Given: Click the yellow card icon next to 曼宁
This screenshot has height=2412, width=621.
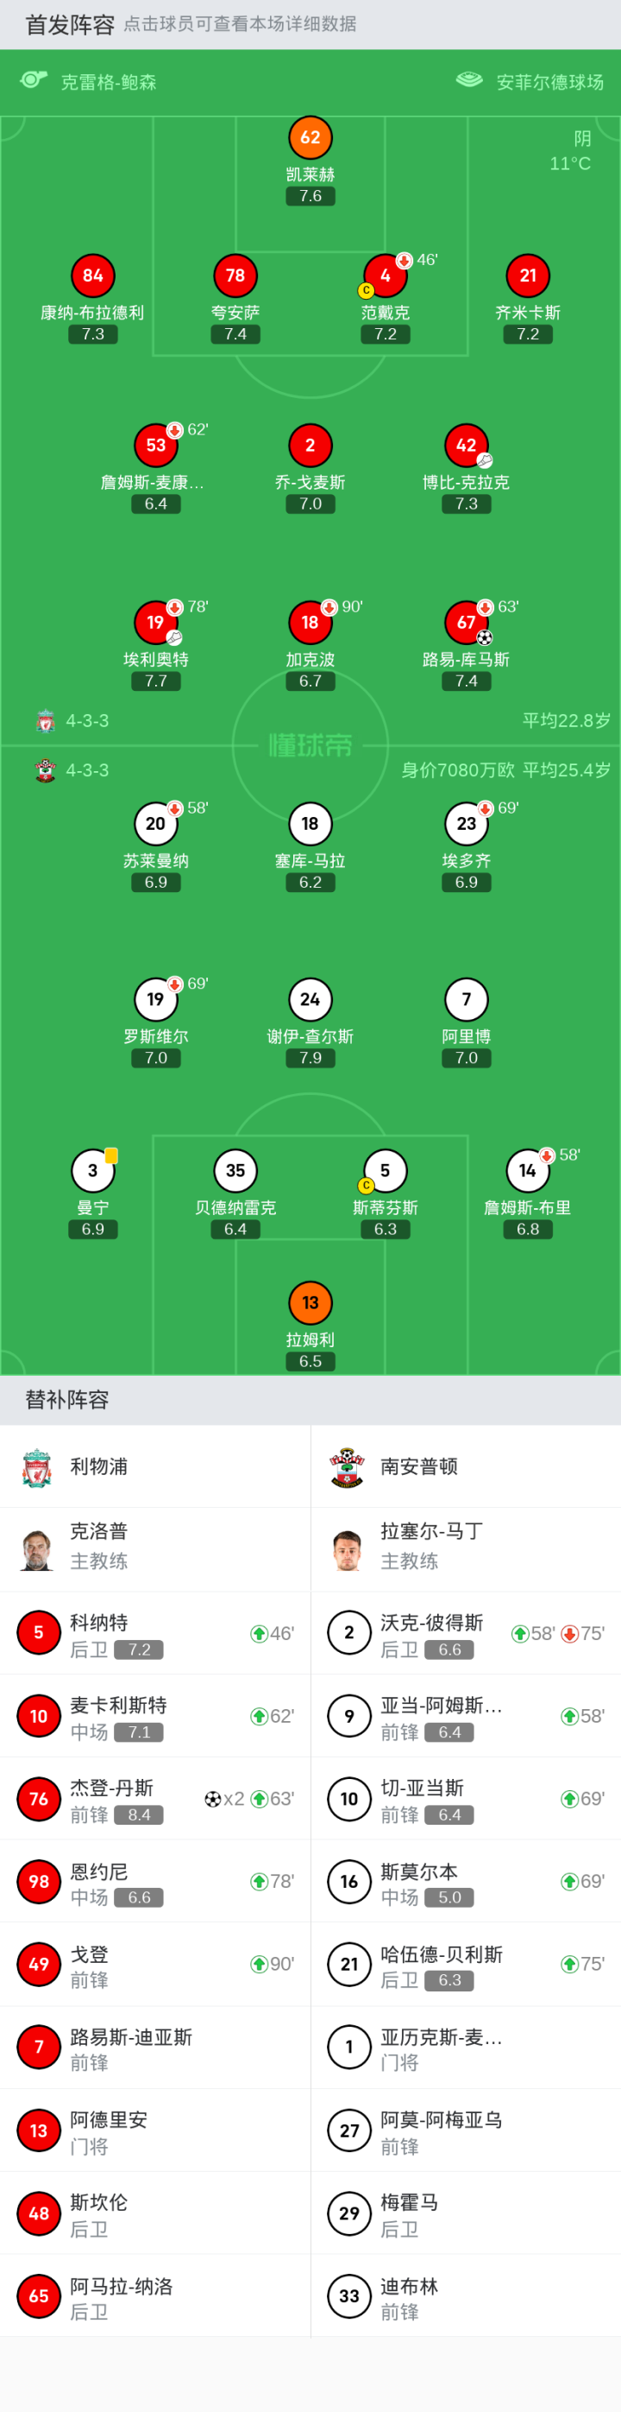Looking at the screenshot, I should coord(111,1155).
